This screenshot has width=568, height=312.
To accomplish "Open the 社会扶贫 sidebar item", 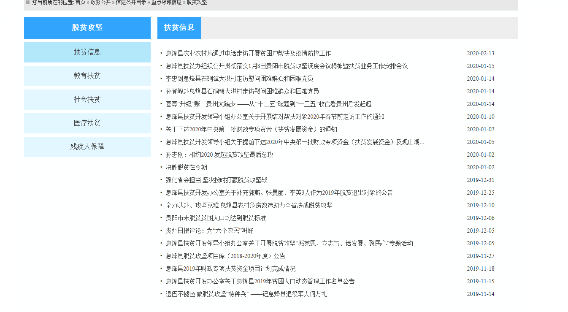I will pyautogui.click(x=87, y=100).
